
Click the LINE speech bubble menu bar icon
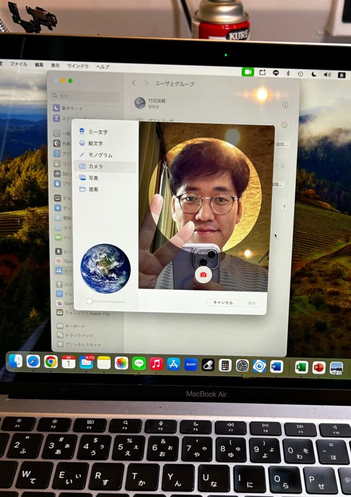click(x=276, y=73)
